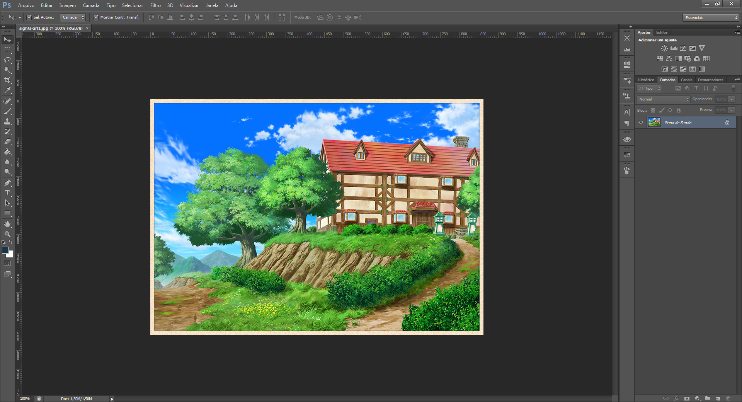This screenshot has height=402, width=742.
Task: Create a new layer group
Action: tap(707, 399)
